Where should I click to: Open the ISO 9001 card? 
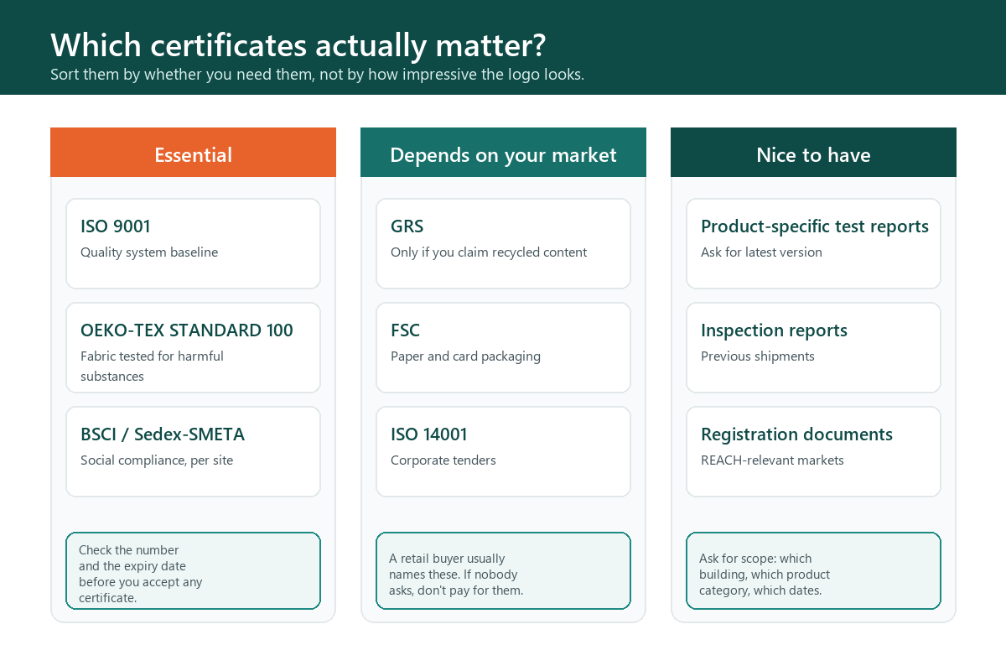click(193, 243)
